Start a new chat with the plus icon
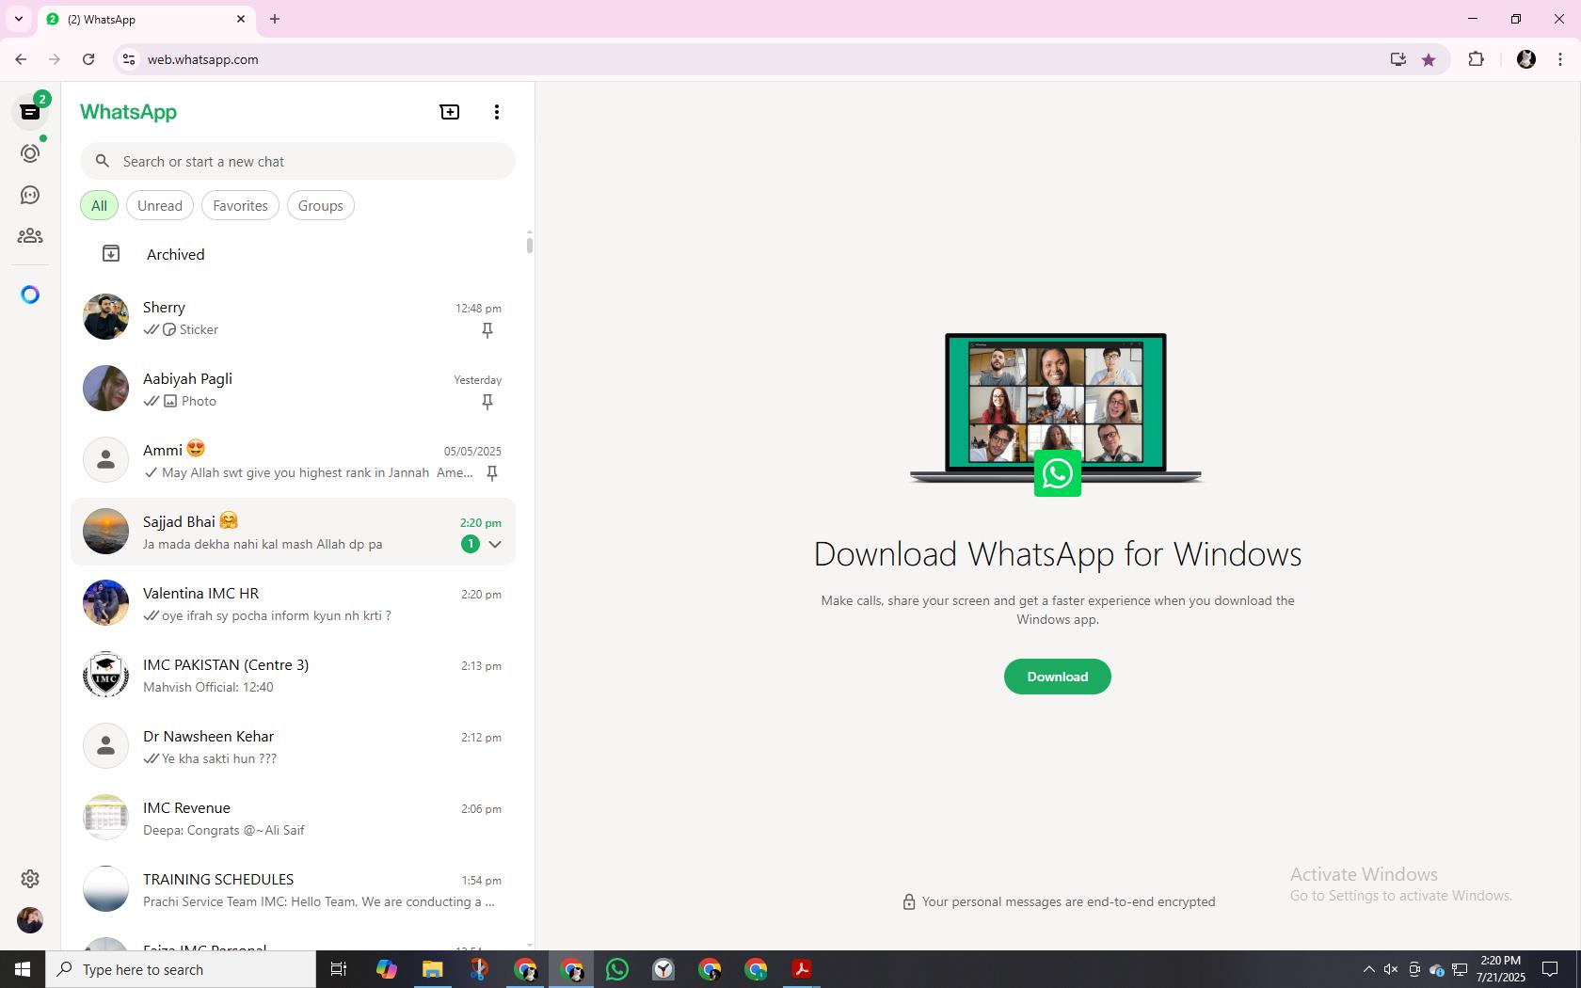The width and height of the screenshot is (1581, 988). [x=450, y=112]
